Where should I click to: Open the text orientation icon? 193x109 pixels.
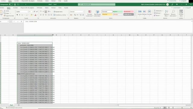point(49,12)
